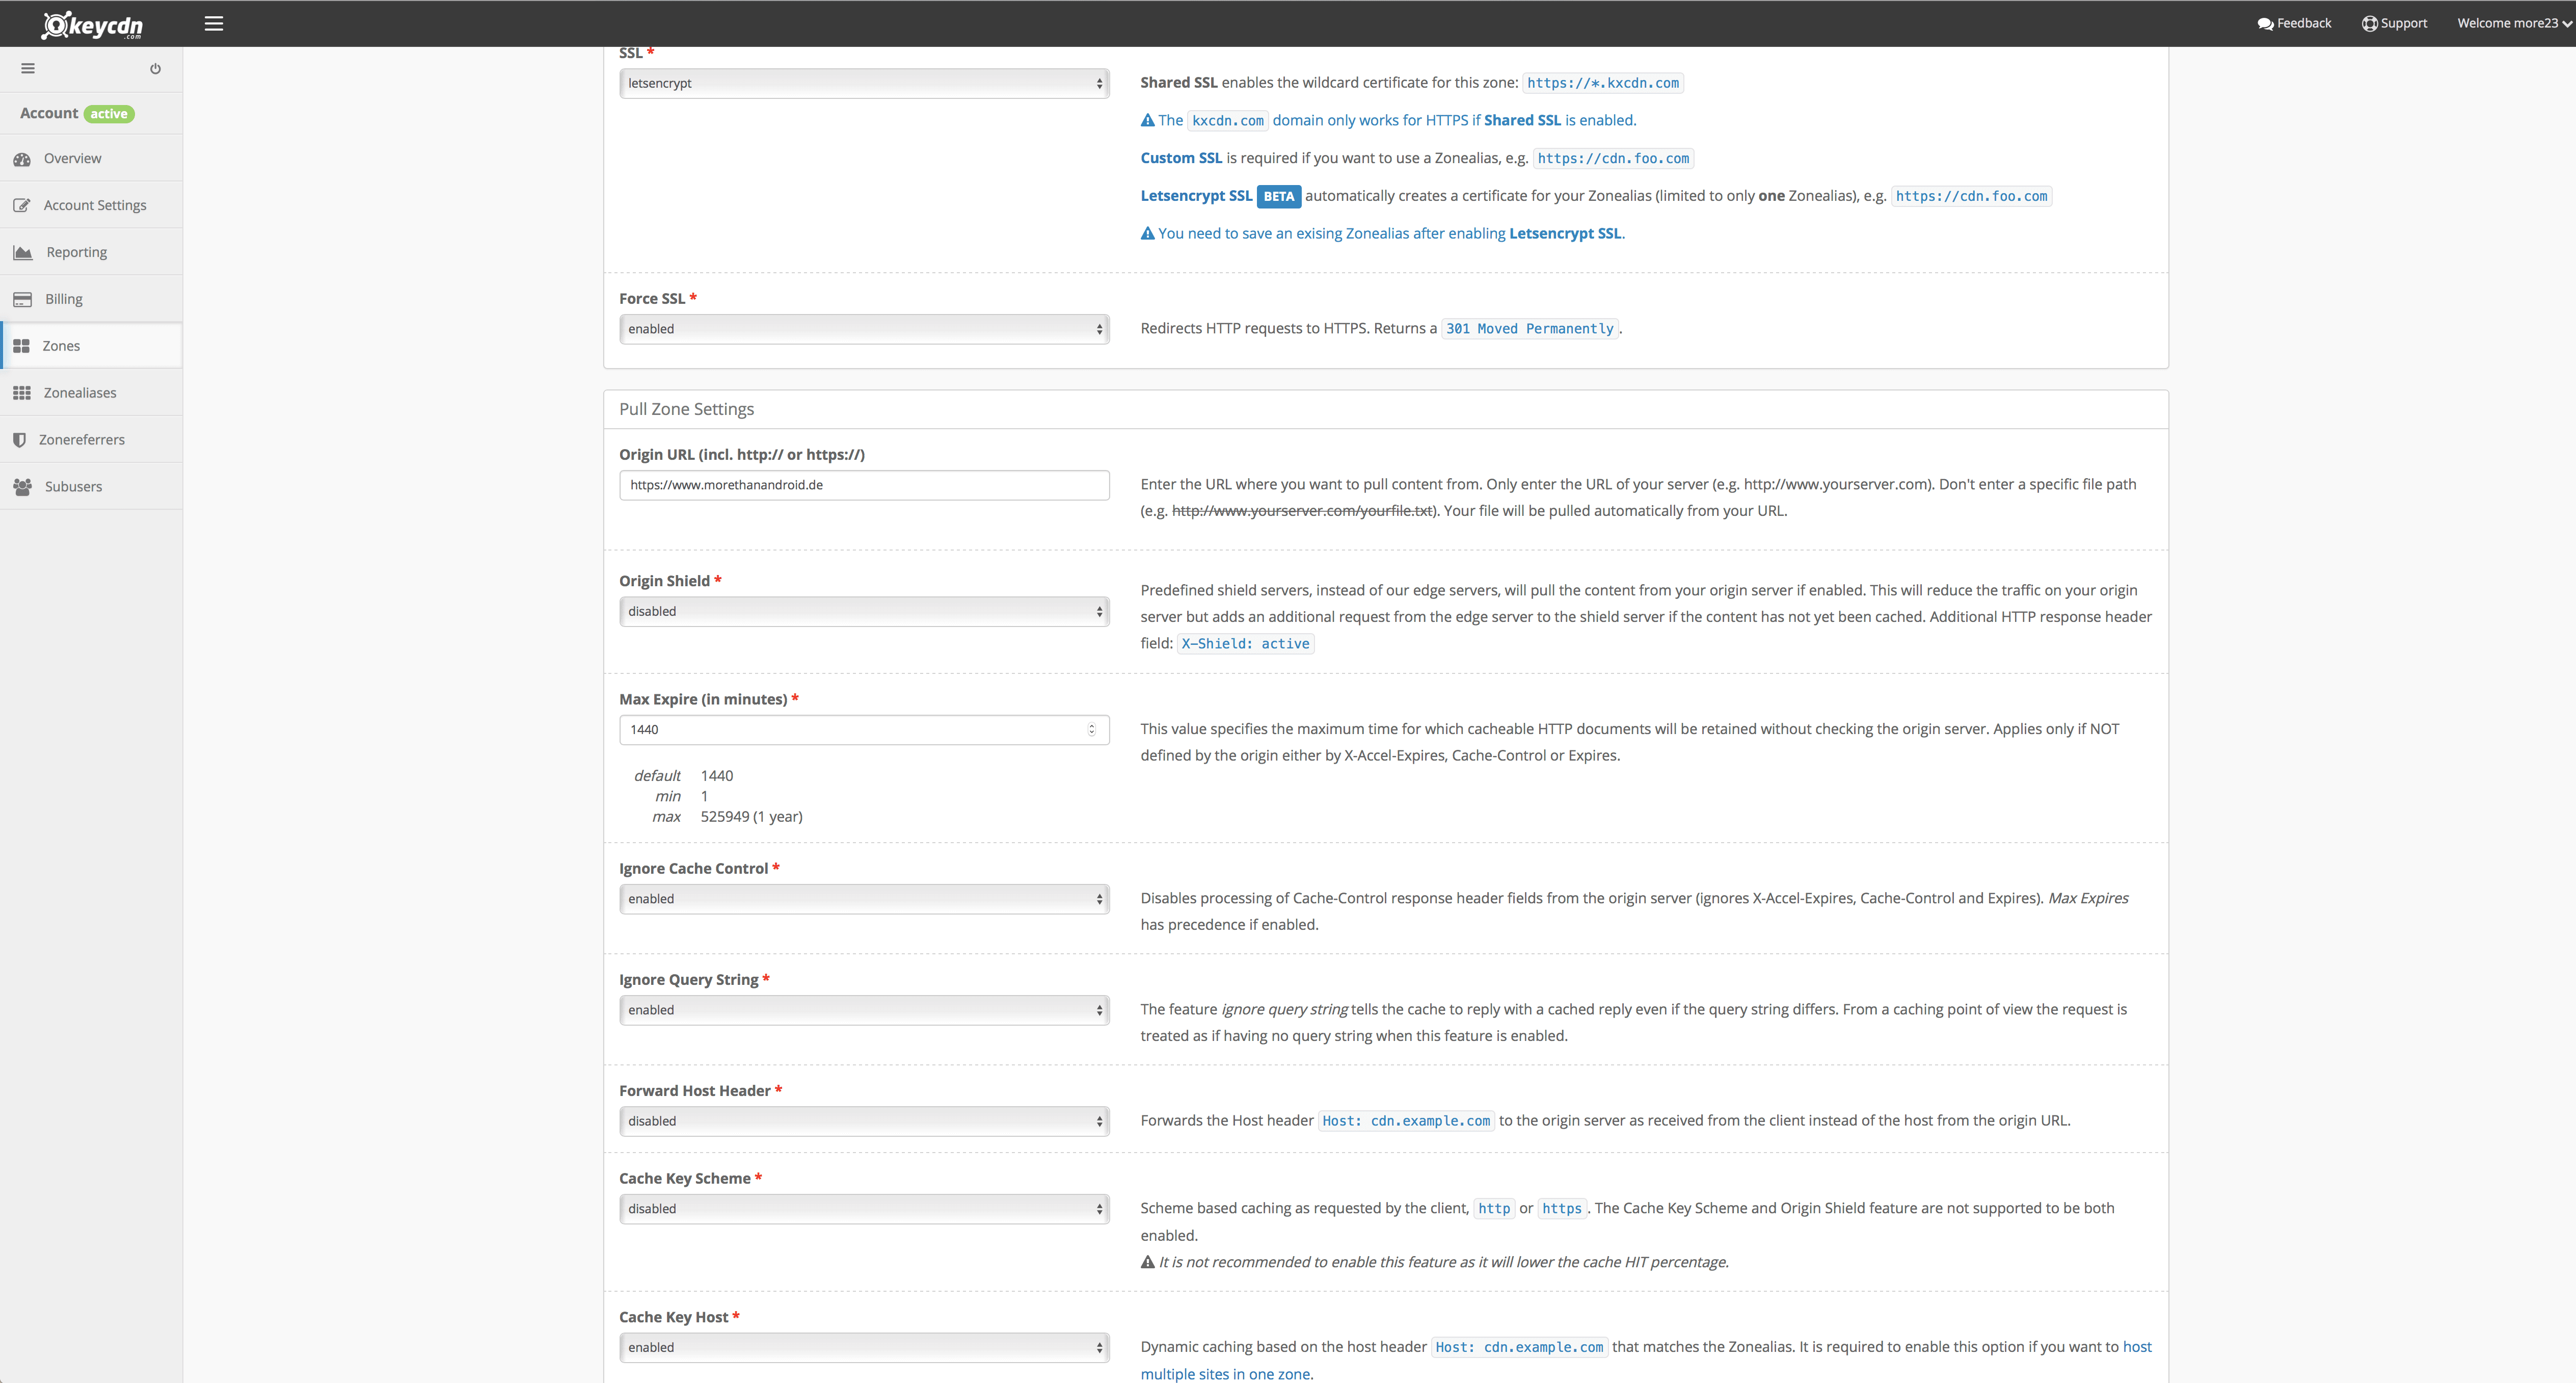Click the '301 Moved Permanently' code text

1530,329
